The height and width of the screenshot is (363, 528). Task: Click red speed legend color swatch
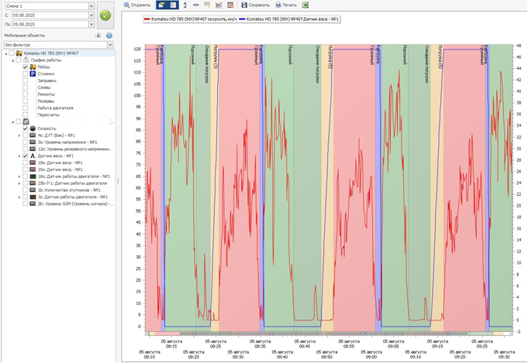click(148, 17)
